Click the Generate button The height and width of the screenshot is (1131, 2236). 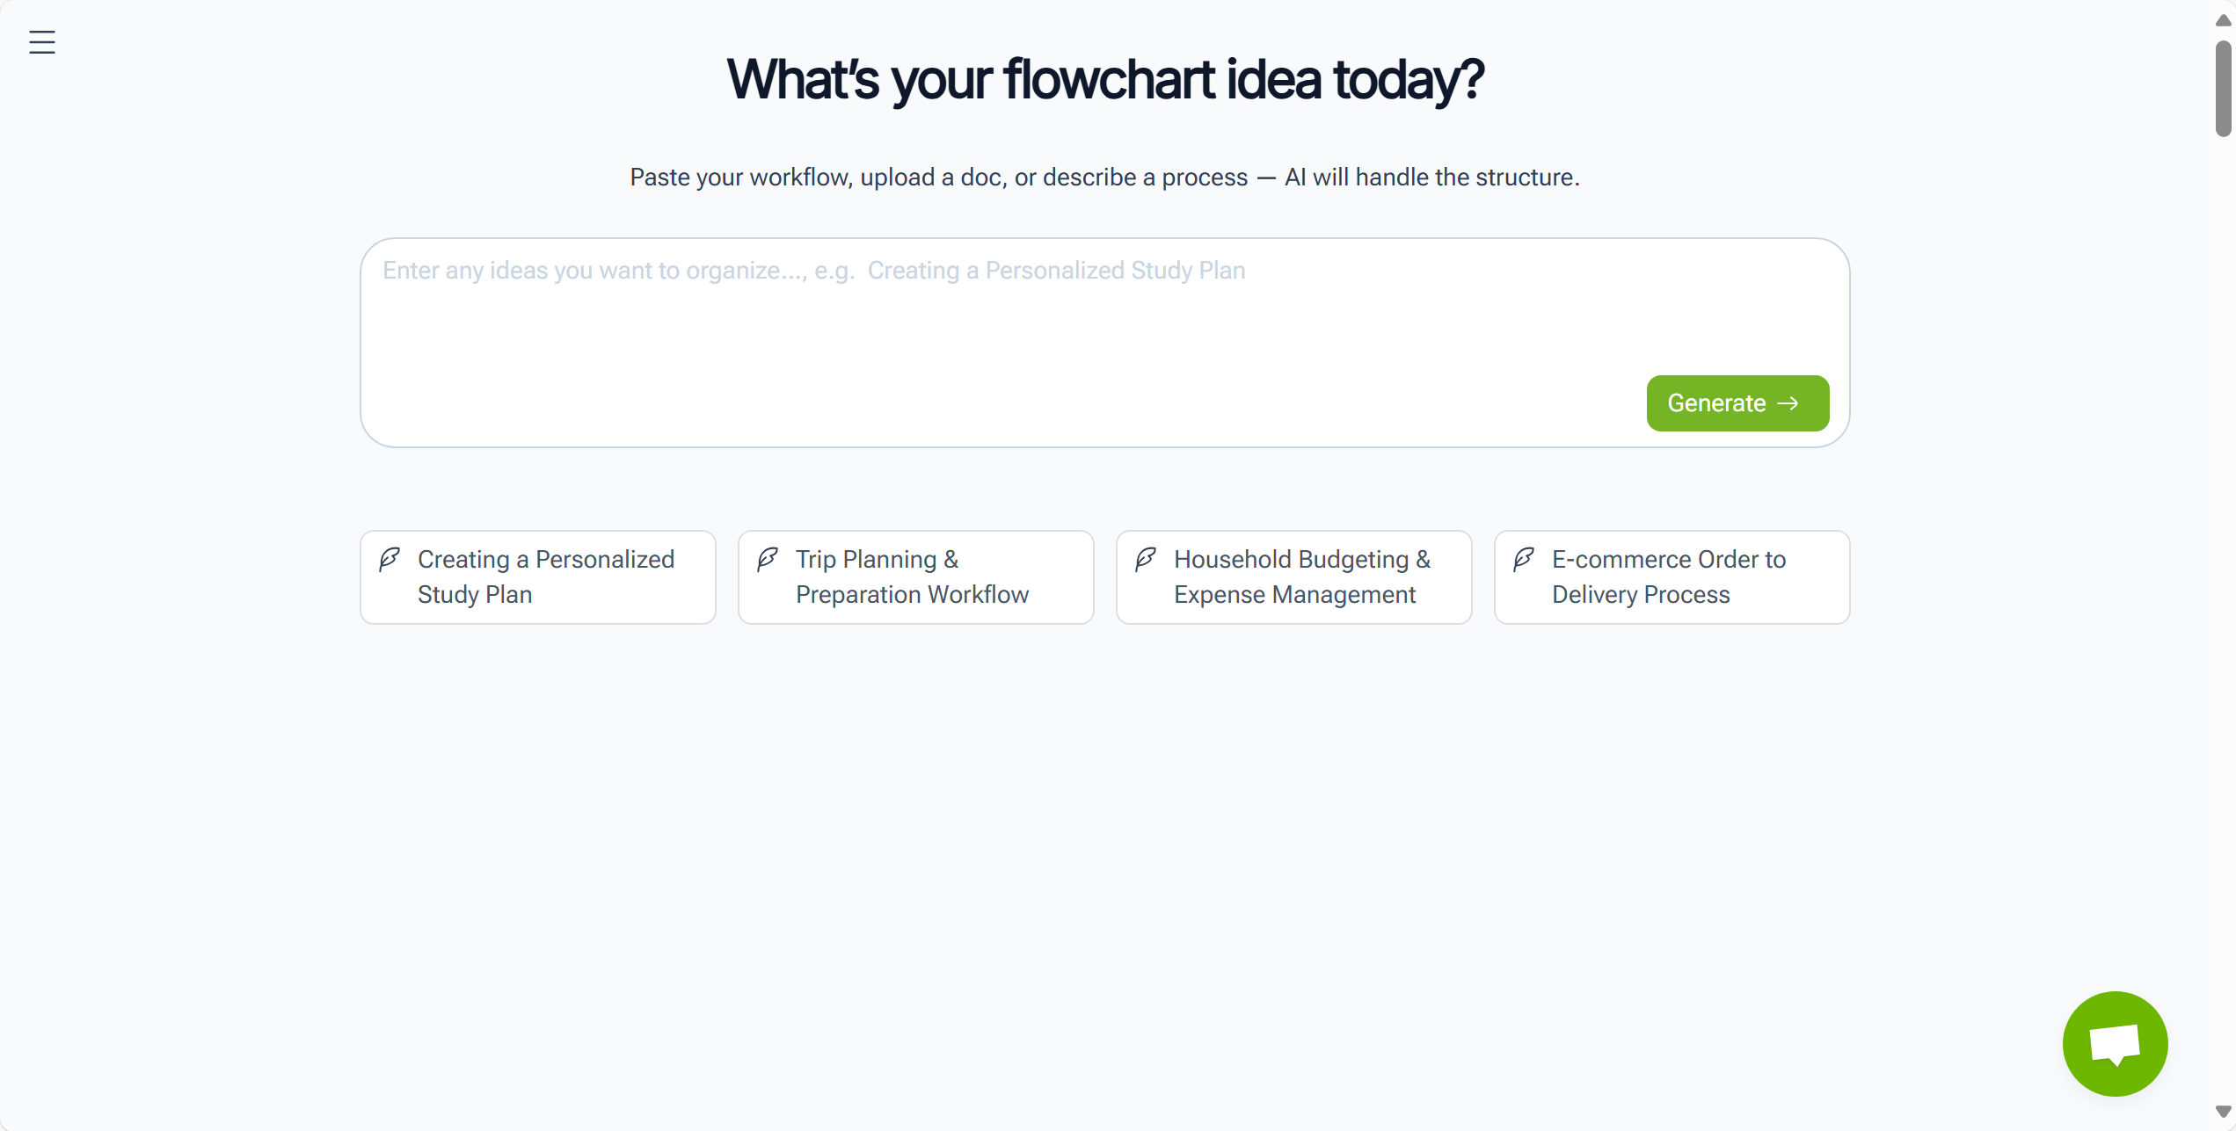tap(1737, 402)
